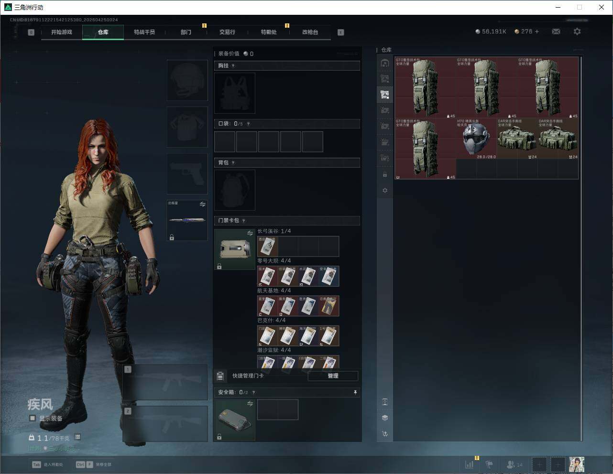Open the help question mark beside 安全箱
Viewport: 613px width, 474px height.
(x=253, y=392)
